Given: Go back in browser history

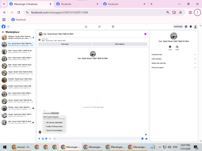Looking at the screenshot, I should [4, 12].
